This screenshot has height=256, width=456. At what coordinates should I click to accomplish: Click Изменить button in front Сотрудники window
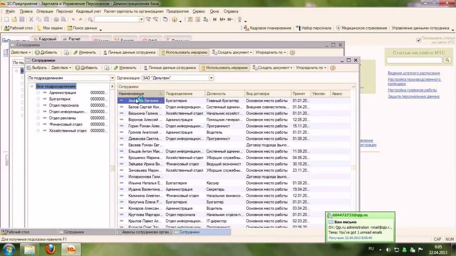click(125, 68)
